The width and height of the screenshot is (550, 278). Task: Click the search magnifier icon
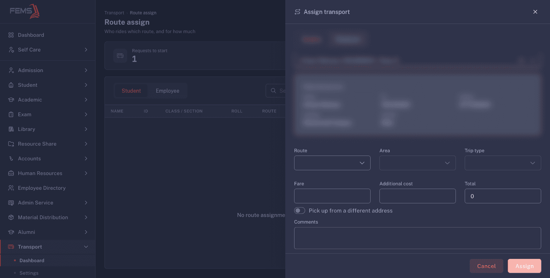(274, 90)
